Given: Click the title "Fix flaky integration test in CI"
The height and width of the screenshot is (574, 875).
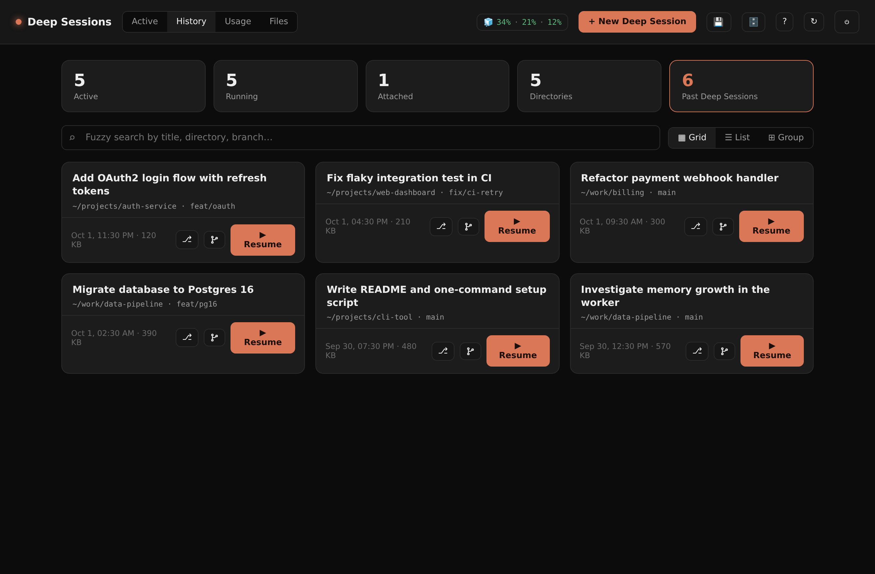Looking at the screenshot, I should point(409,178).
